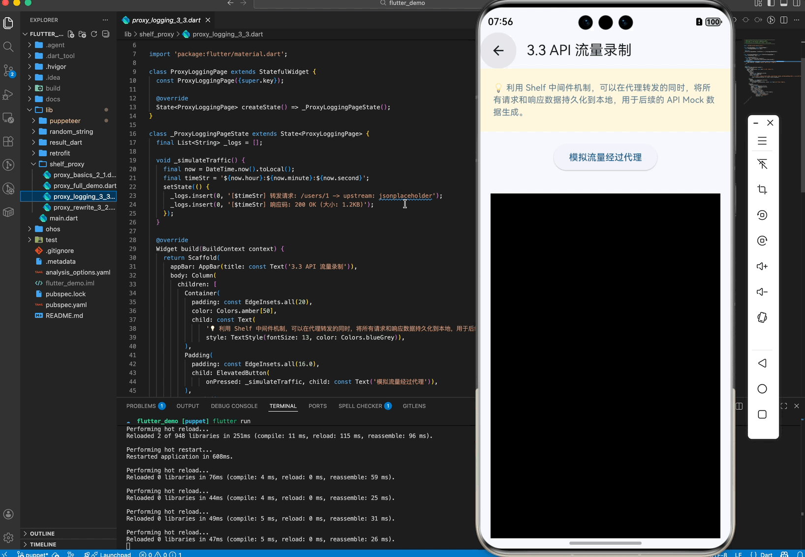The height and width of the screenshot is (557, 805).
Task: Tap back arrow in the app bar
Action: (x=498, y=50)
